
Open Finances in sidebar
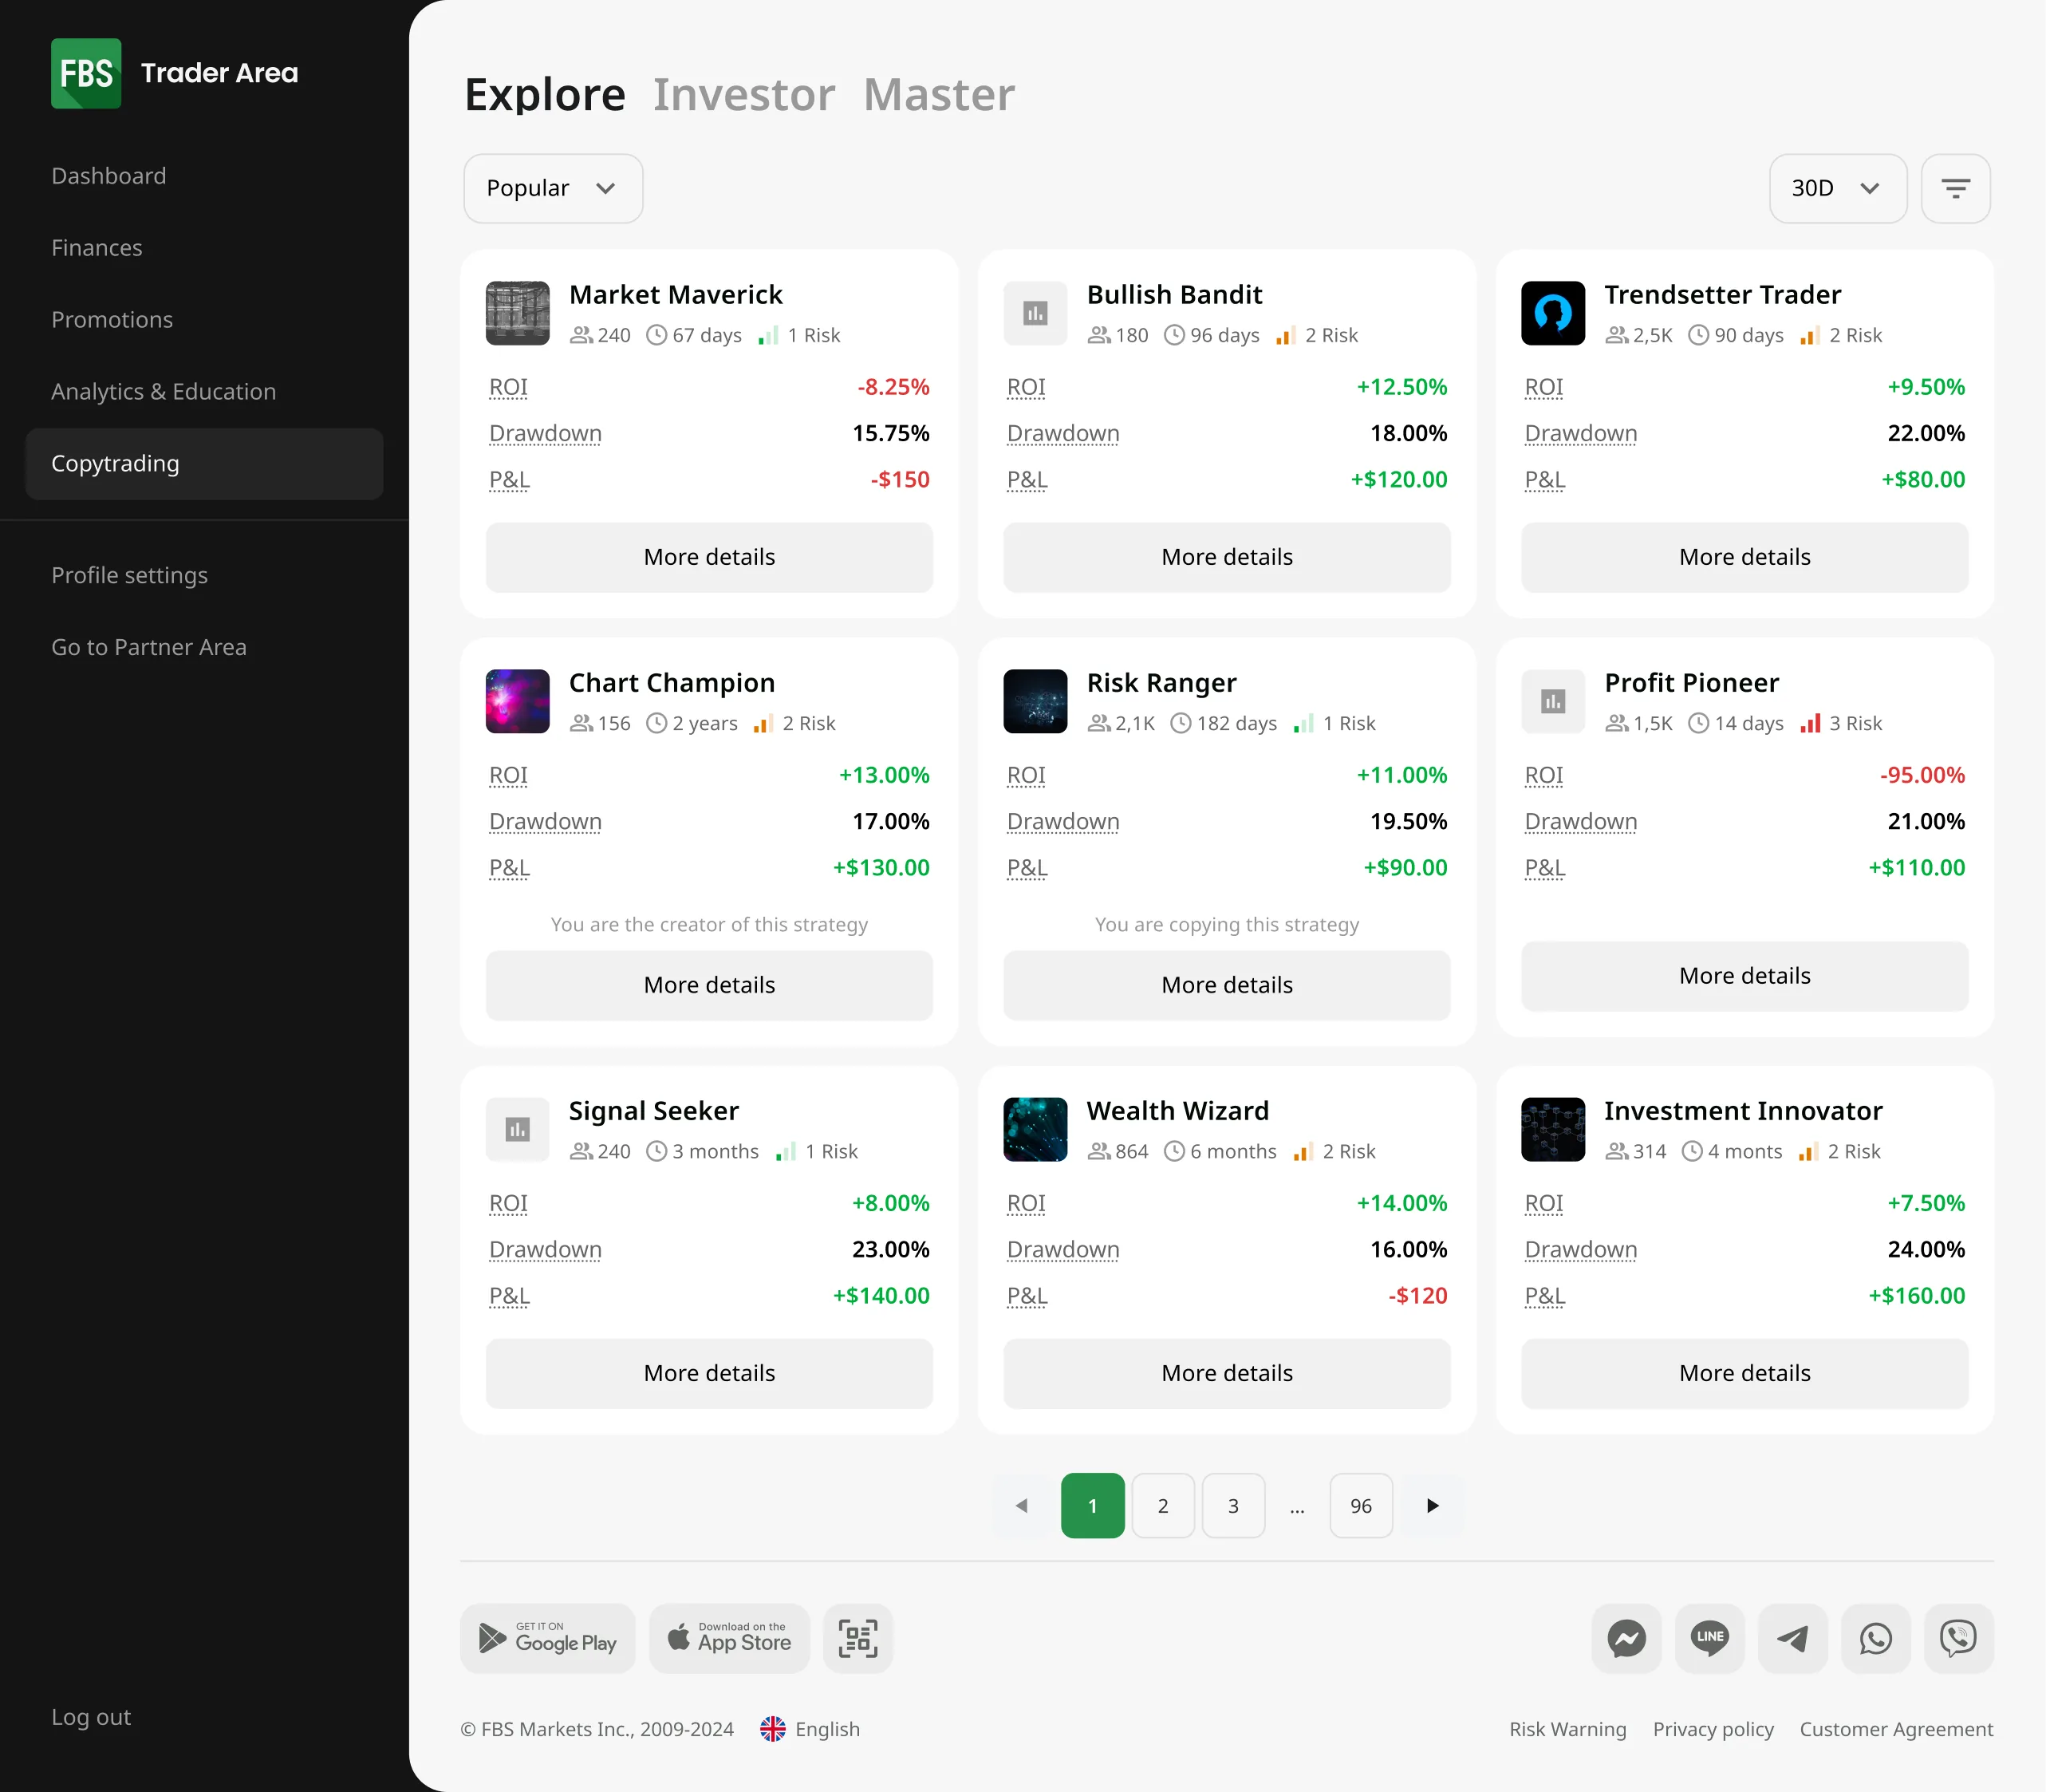[97, 248]
